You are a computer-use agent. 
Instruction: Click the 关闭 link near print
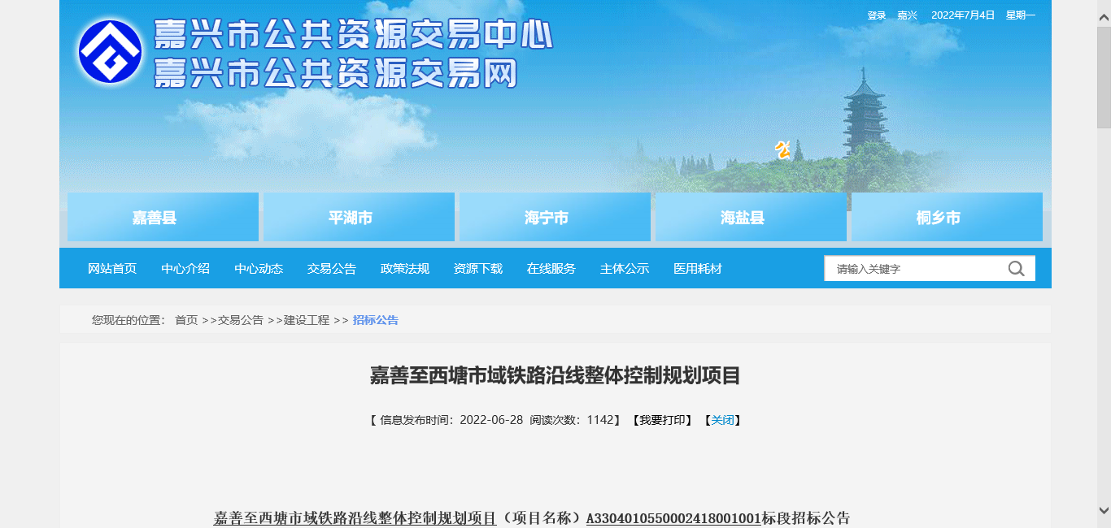(x=722, y=420)
